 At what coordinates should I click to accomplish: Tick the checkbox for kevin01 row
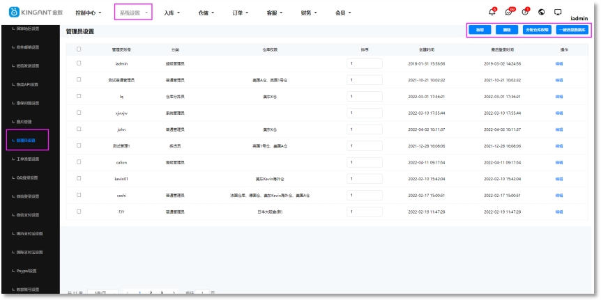tap(79, 178)
